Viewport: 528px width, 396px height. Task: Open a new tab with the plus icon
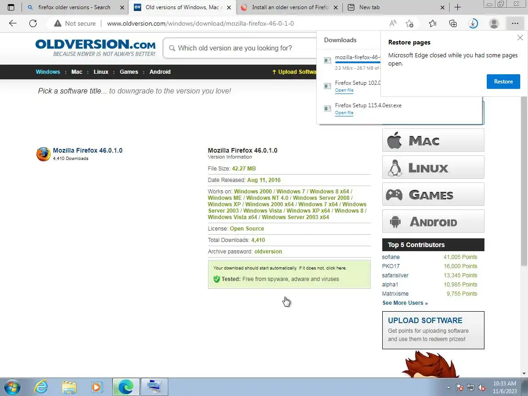(457, 7)
